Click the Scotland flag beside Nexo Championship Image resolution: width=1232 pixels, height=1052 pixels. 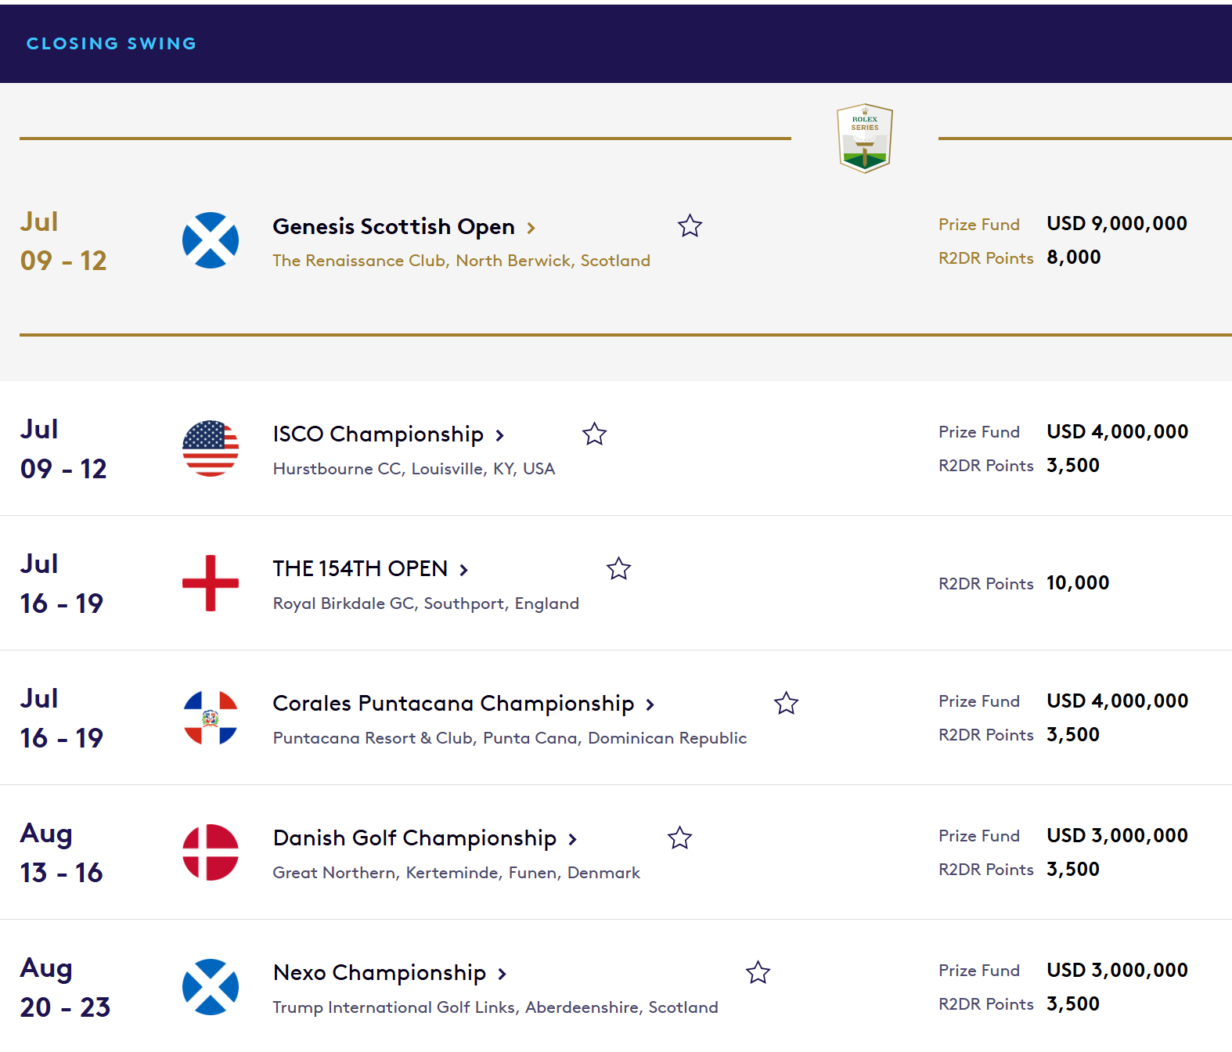(x=211, y=987)
